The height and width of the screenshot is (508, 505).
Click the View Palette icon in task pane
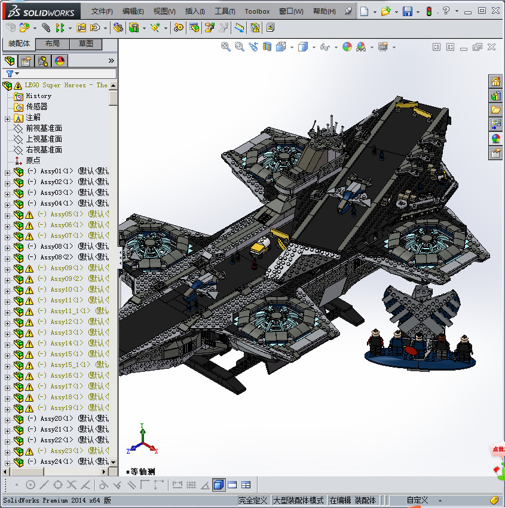(x=495, y=124)
